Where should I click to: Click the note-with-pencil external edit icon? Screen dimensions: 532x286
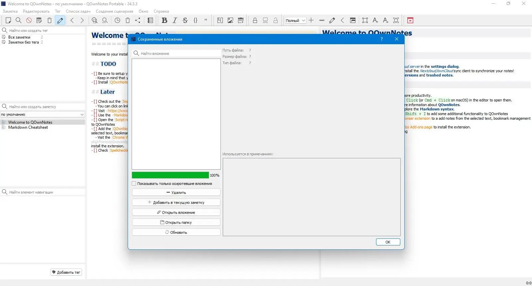click(39, 20)
